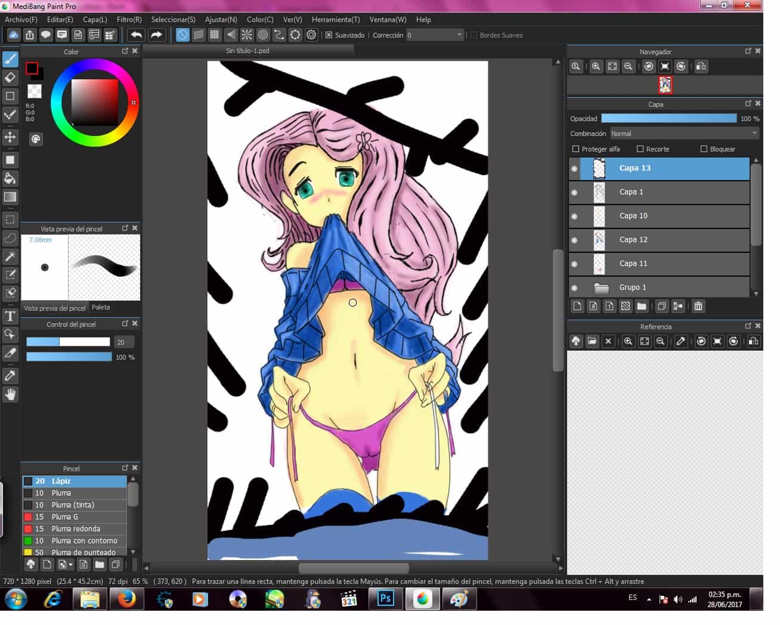Toggle the Suavizado checkbox
The width and height of the screenshot is (780, 625).
[329, 35]
